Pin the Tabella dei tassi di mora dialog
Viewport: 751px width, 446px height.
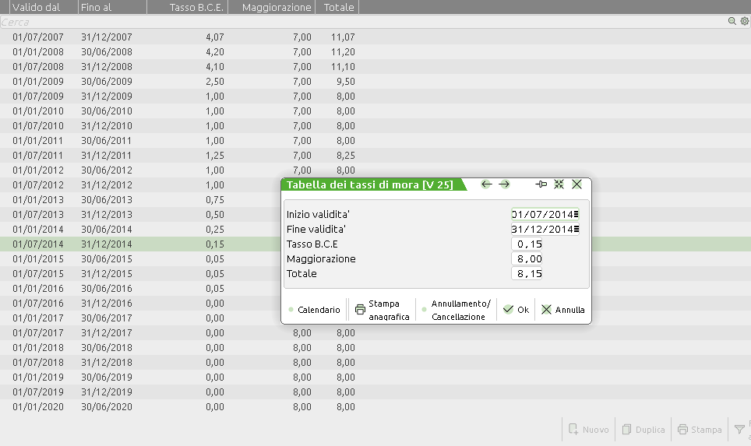click(541, 184)
